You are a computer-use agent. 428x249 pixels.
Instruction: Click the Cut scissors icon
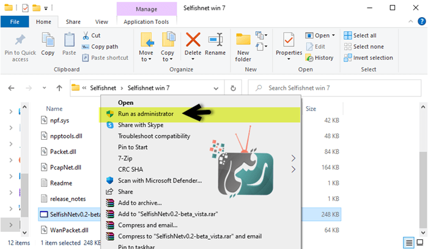[x=86, y=35]
